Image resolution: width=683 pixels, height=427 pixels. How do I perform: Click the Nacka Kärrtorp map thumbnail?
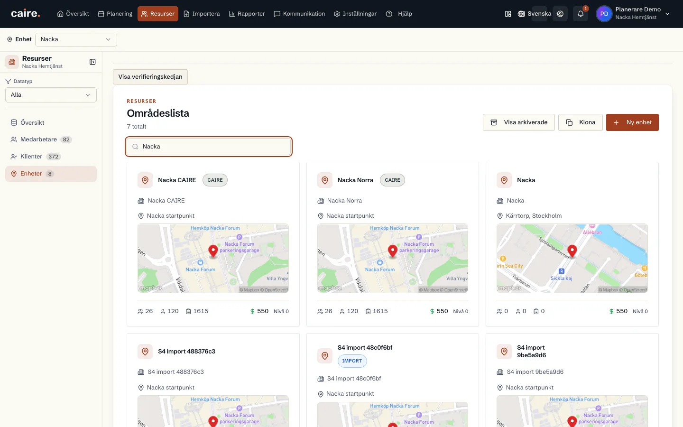pyautogui.click(x=572, y=258)
